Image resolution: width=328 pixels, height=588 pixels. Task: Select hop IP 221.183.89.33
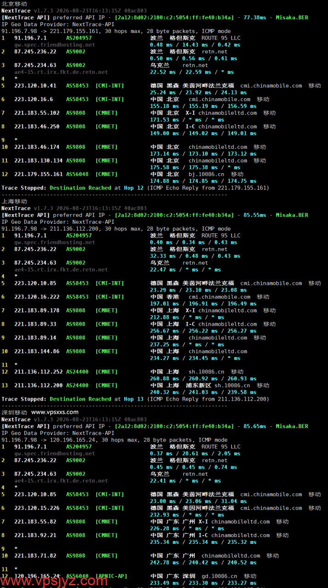point(35,324)
